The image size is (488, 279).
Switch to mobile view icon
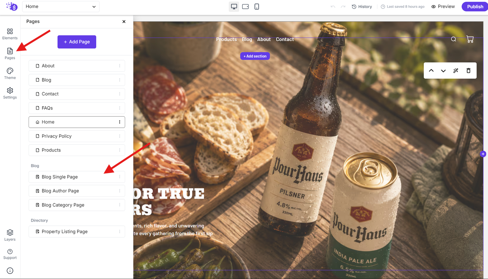(x=257, y=7)
